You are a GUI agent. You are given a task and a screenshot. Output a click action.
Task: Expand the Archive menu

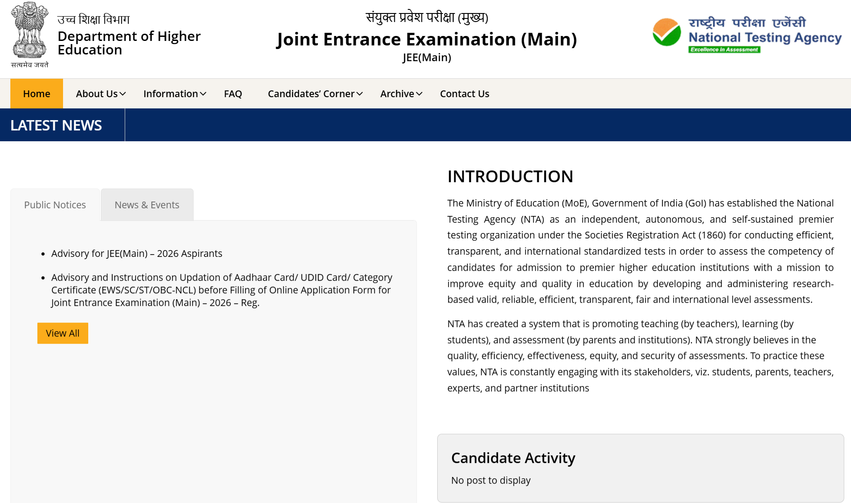point(401,94)
